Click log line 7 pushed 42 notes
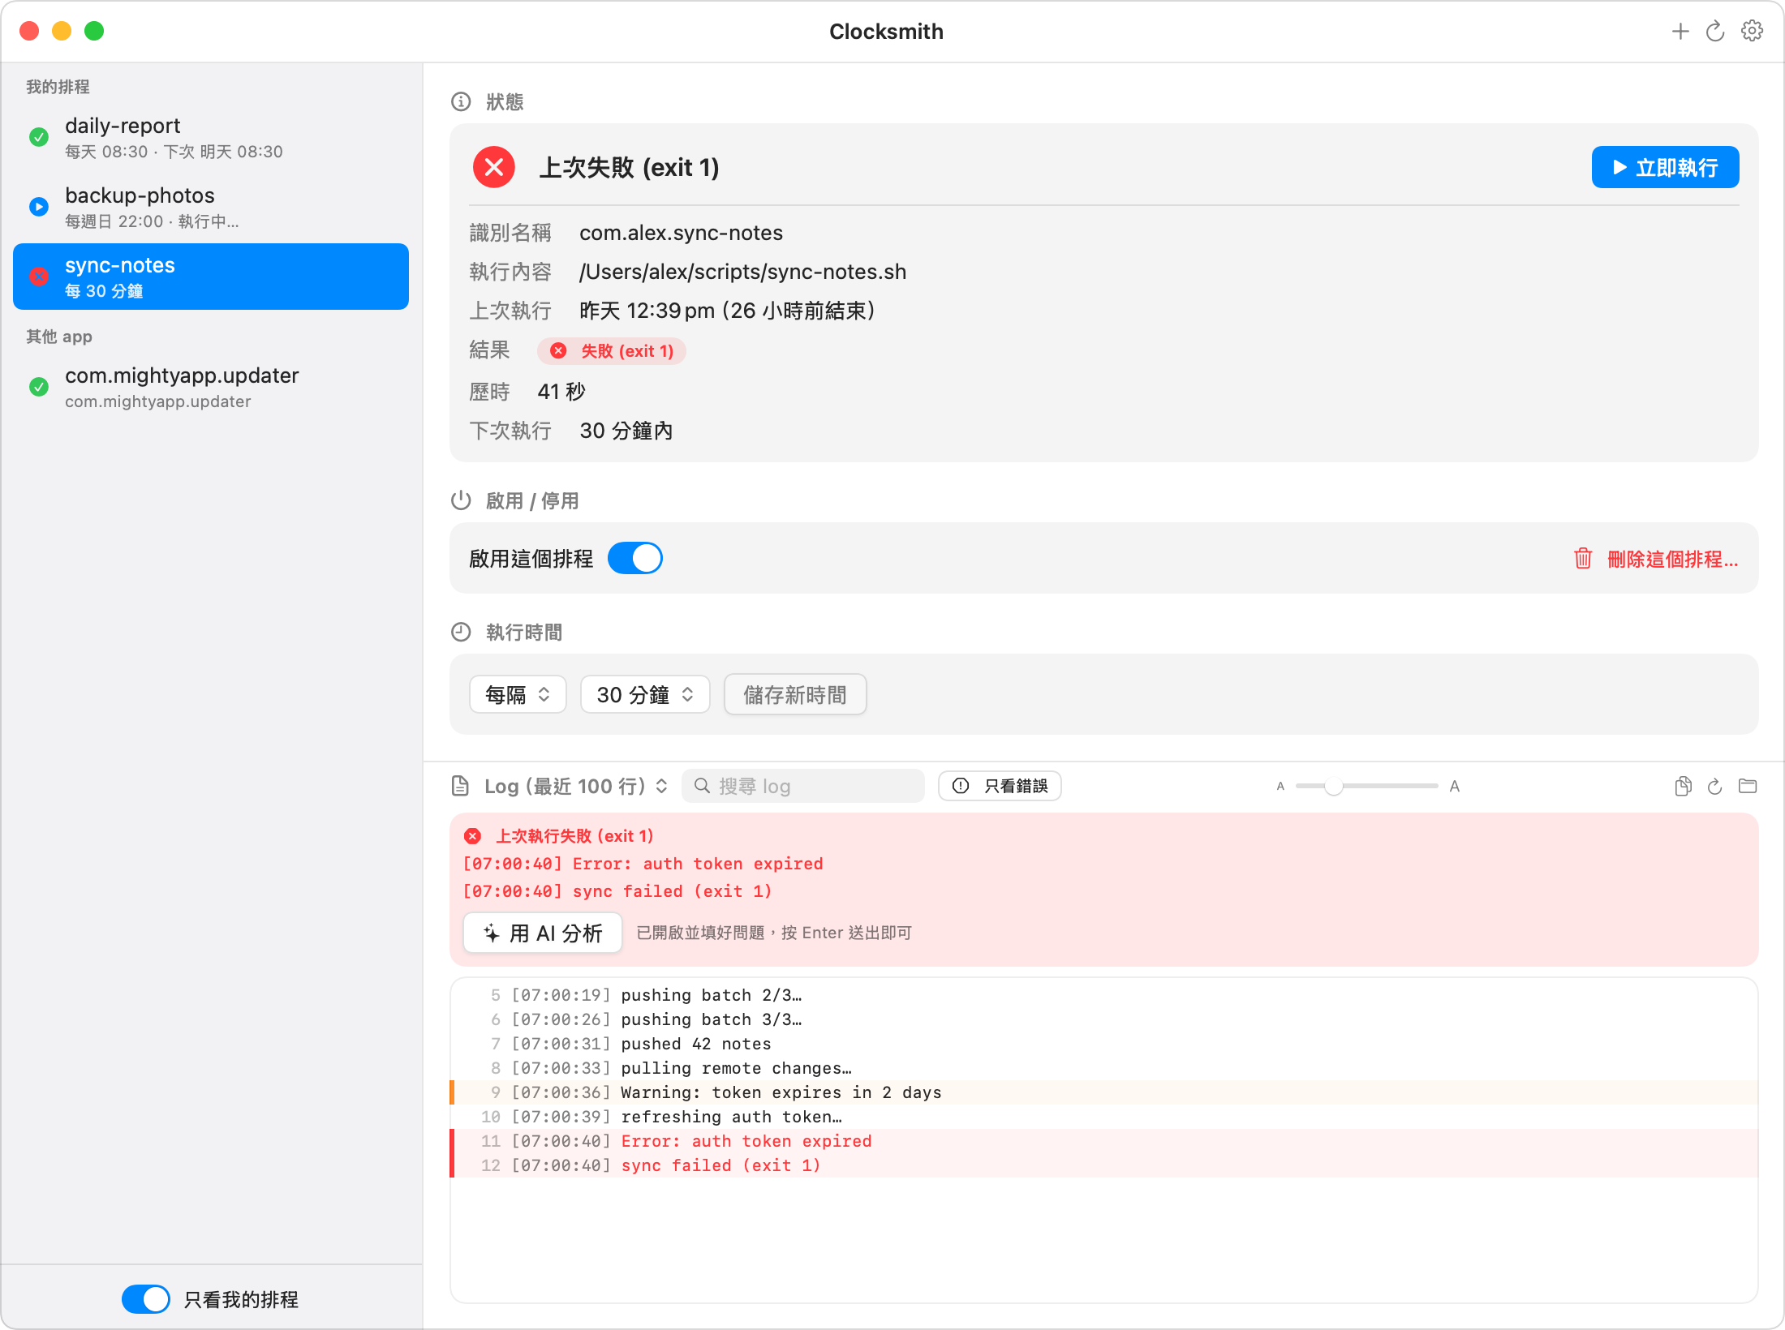Screen dimensions: 1785x1330 coord(1104,1044)
